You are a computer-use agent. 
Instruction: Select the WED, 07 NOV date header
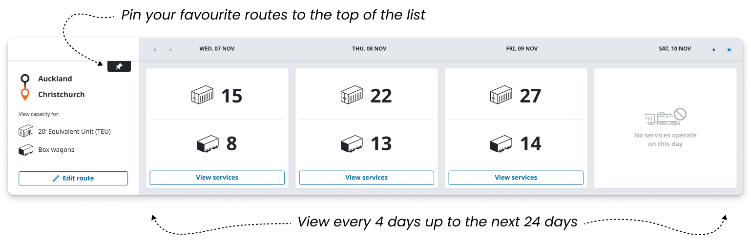click(217, 49)
